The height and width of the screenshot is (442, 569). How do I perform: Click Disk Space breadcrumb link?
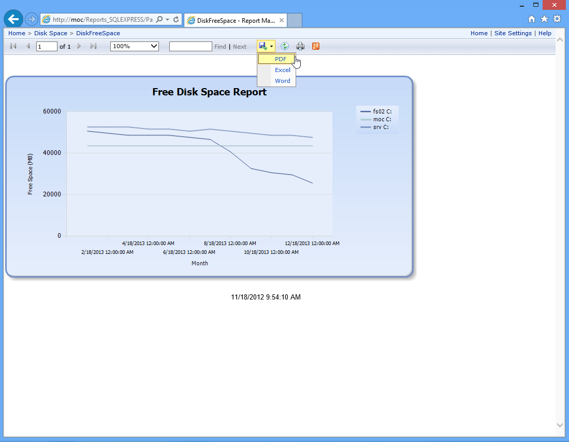51,33
